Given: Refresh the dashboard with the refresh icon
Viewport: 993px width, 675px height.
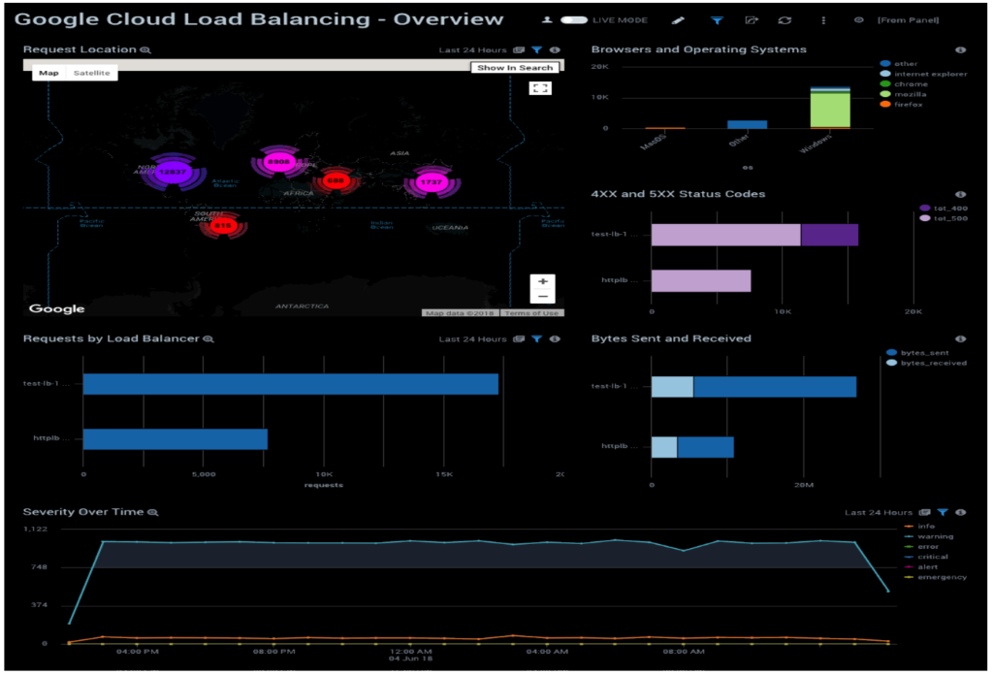Looking at the screenshot, I should point(785,20).
